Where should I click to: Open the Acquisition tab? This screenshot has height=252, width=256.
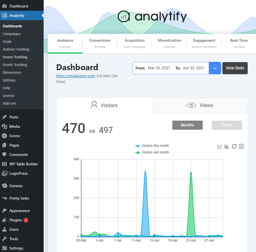click(134, 43)
